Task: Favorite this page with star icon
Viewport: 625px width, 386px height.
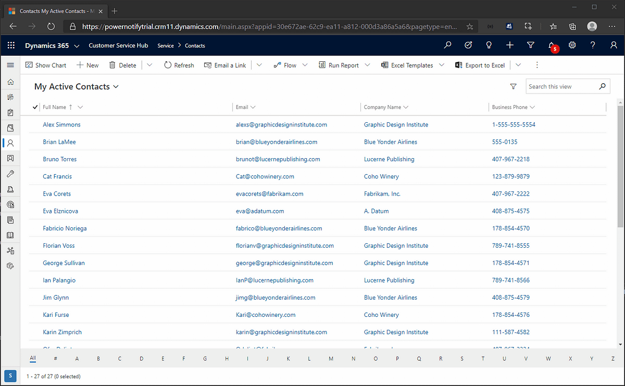Action: point(469,26)
